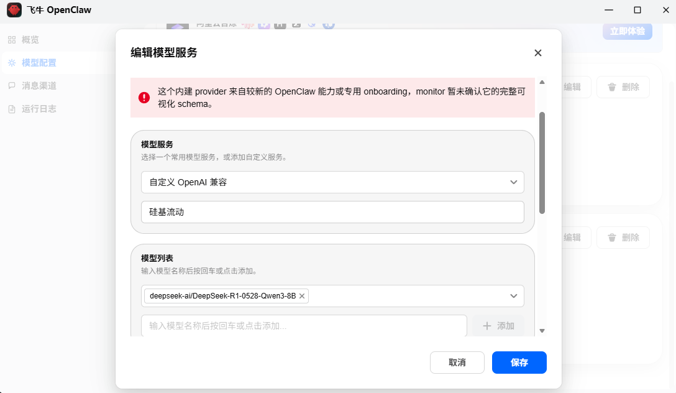Click the 输入模型名称 input box
This screenshot has width=676, height=393.
304,326
